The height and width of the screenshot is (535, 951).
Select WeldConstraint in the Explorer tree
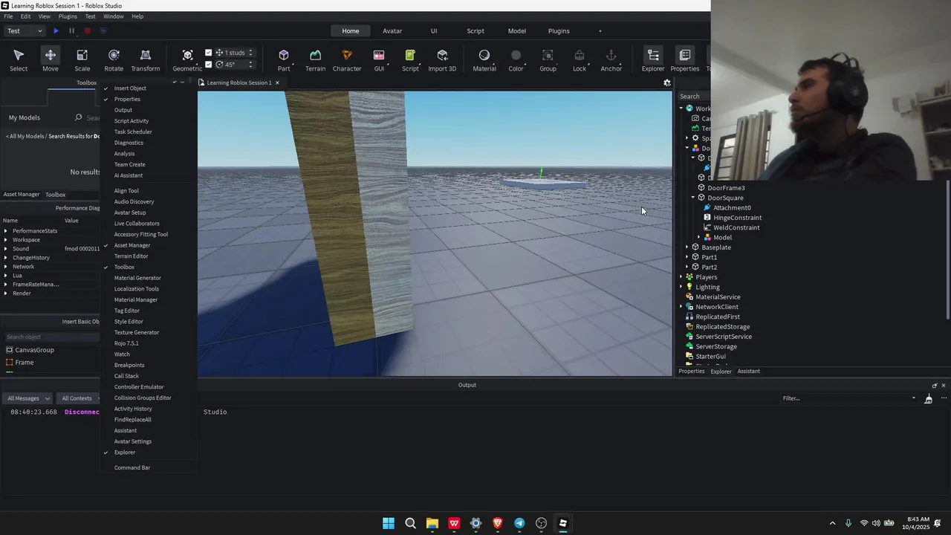[736, 227]
